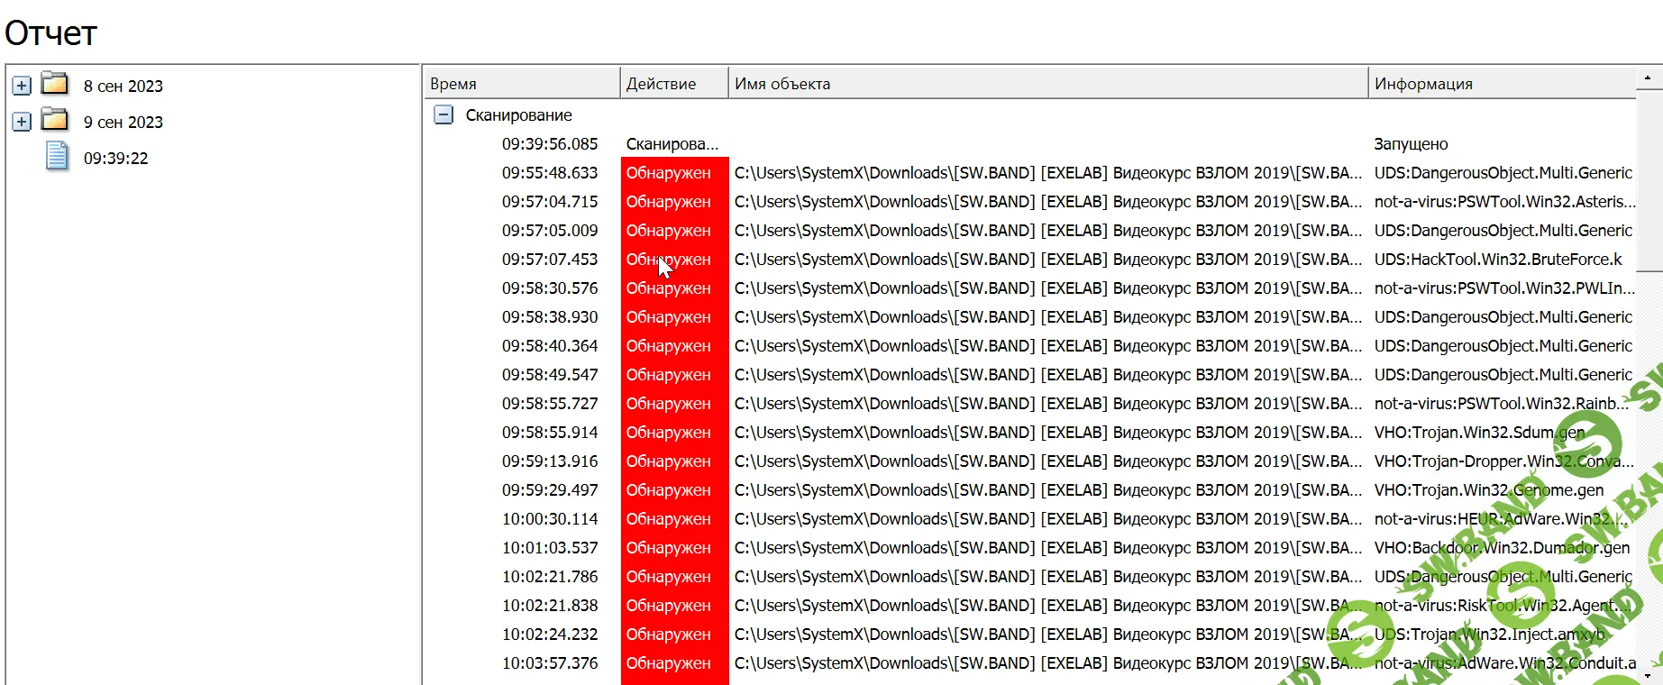Sort by the Действие column header
Image resolution: width=1663 pixels, height=685 pixels.
coord(673,84)
